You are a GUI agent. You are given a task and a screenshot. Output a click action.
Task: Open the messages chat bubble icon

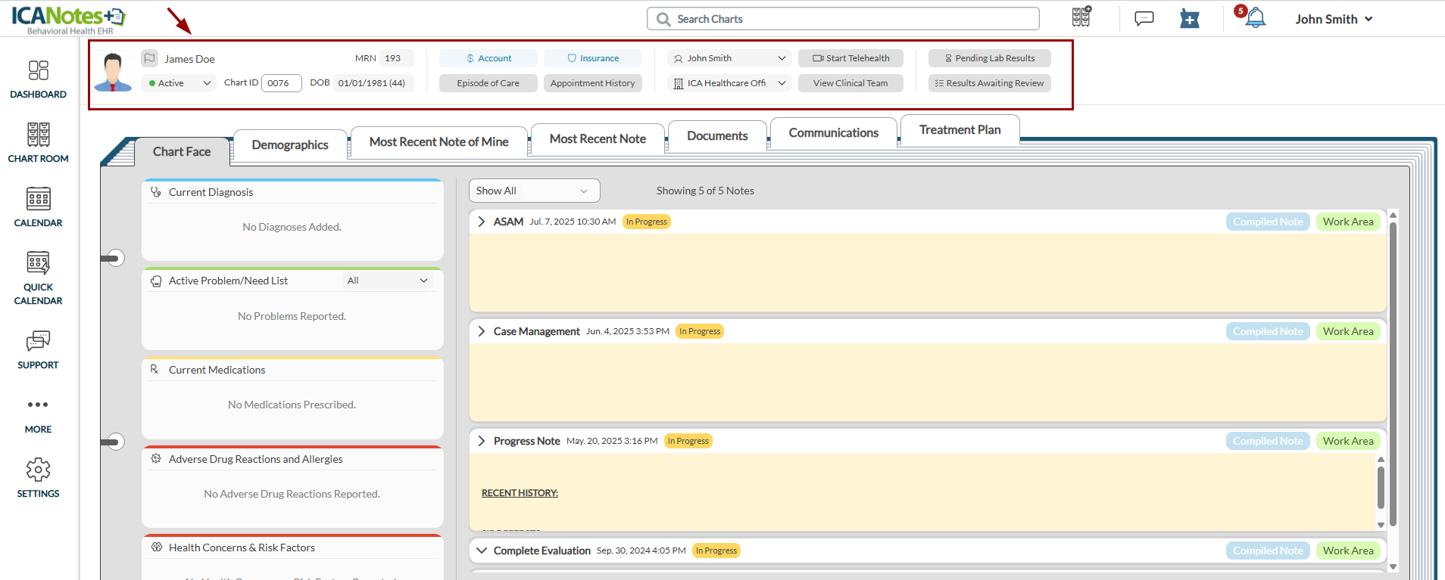click(x=1144, y=18)
